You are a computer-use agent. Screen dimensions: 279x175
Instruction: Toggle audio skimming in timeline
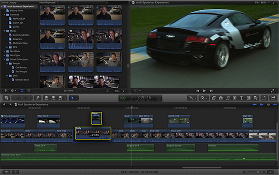click(x=262, y=105)
